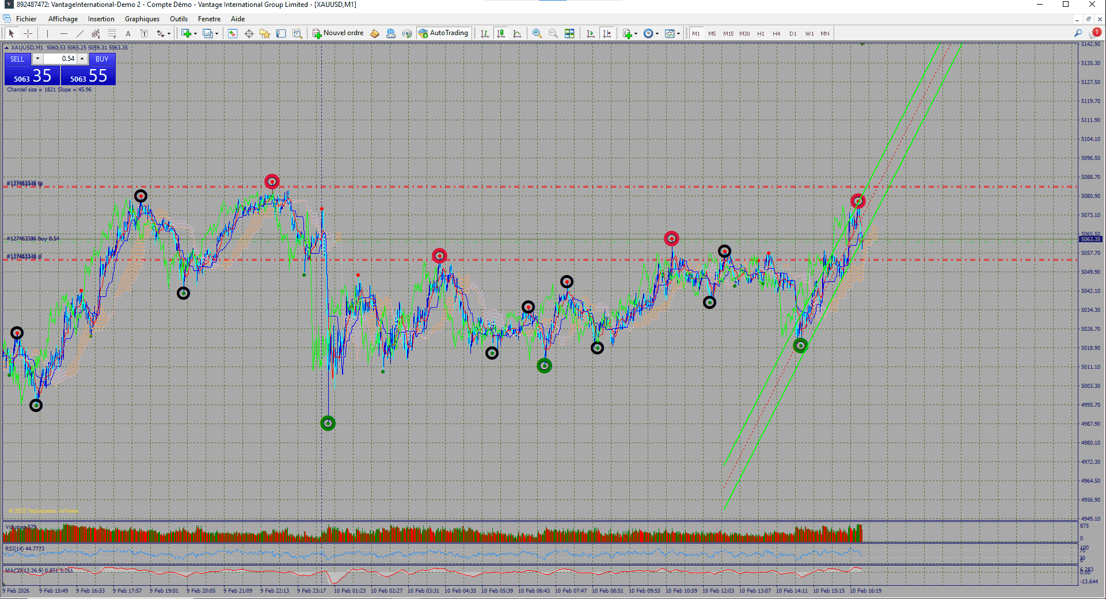The width and height of the screenshot is (1106, 599).
Task: Open the Graphiques menu
Action: [x=142, y=19]
